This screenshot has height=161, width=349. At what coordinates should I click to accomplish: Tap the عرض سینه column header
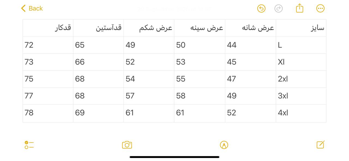200,28
